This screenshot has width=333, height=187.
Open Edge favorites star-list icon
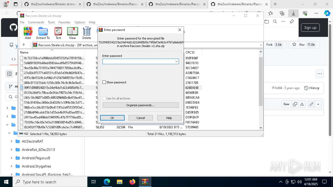point(271,13)
